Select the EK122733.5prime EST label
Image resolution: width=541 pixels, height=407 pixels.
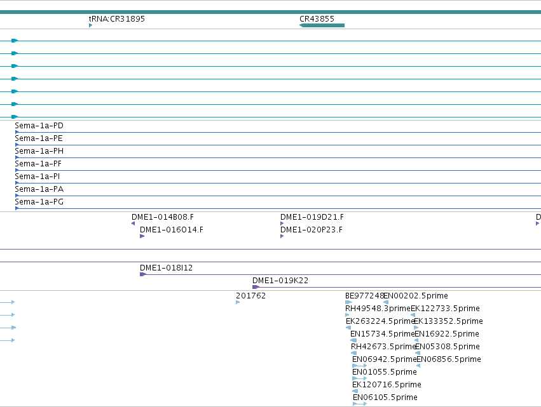point(445,309)
